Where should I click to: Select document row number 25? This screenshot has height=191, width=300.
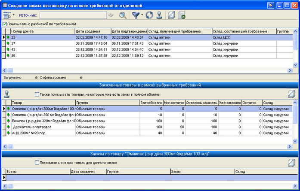[x=147, y=37]
